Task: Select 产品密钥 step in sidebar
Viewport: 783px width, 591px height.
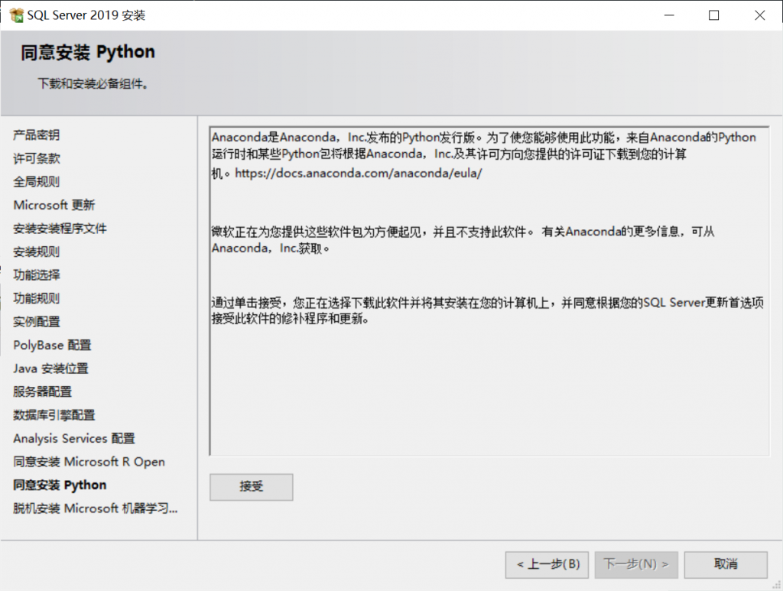Action: tap(36, 135)
